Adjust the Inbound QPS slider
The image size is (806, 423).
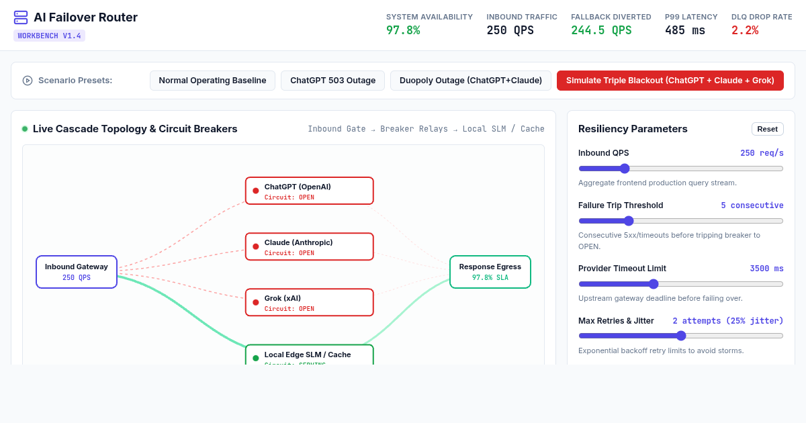[681, 169]
